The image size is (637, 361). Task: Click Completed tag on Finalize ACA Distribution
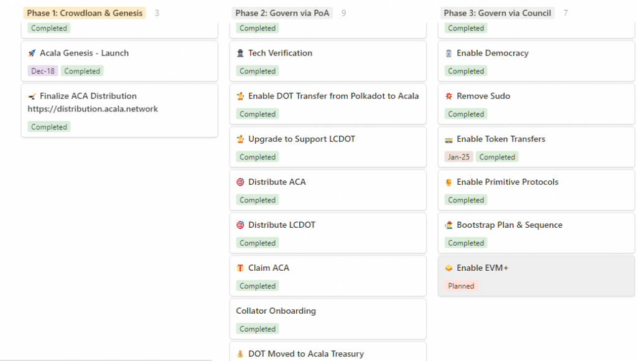tap(49, 127)
